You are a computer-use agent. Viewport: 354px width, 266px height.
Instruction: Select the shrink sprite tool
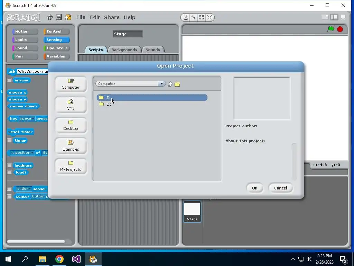pos(209,17)
